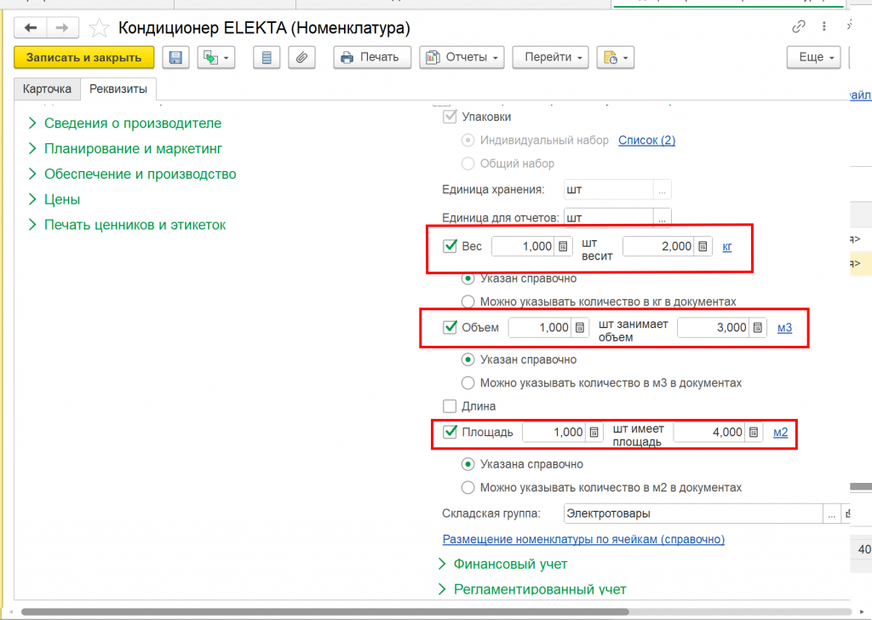Viewport: 872px width, 620px height.
Task: Enable the Длина checkbox
Action: [x=450, y=406]
